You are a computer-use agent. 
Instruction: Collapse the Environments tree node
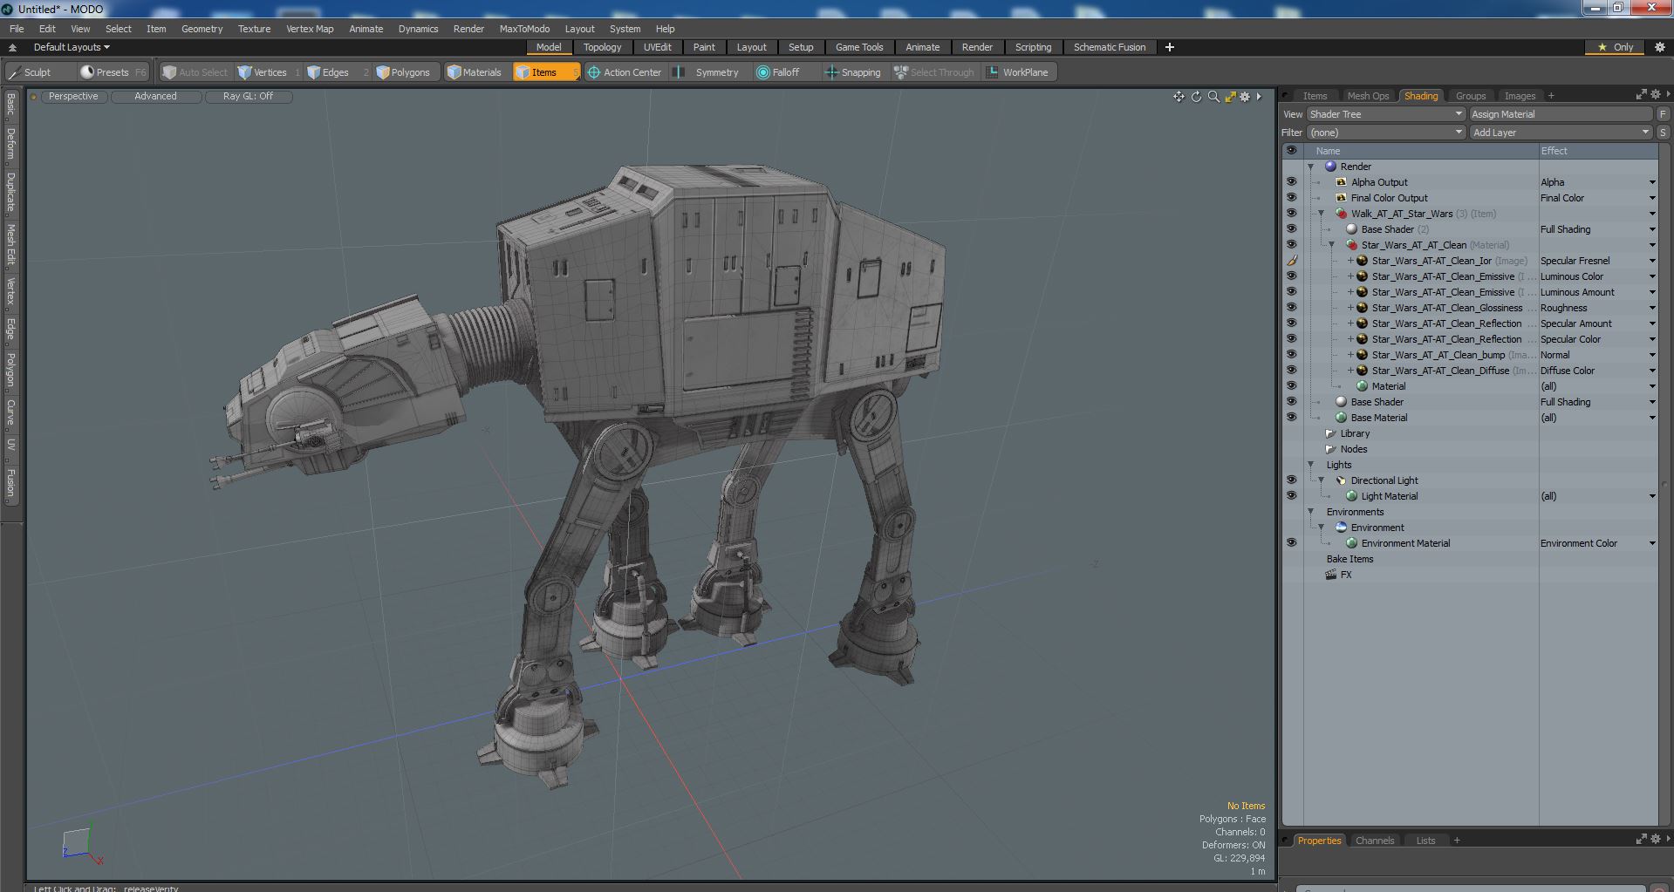[1310, 512]
